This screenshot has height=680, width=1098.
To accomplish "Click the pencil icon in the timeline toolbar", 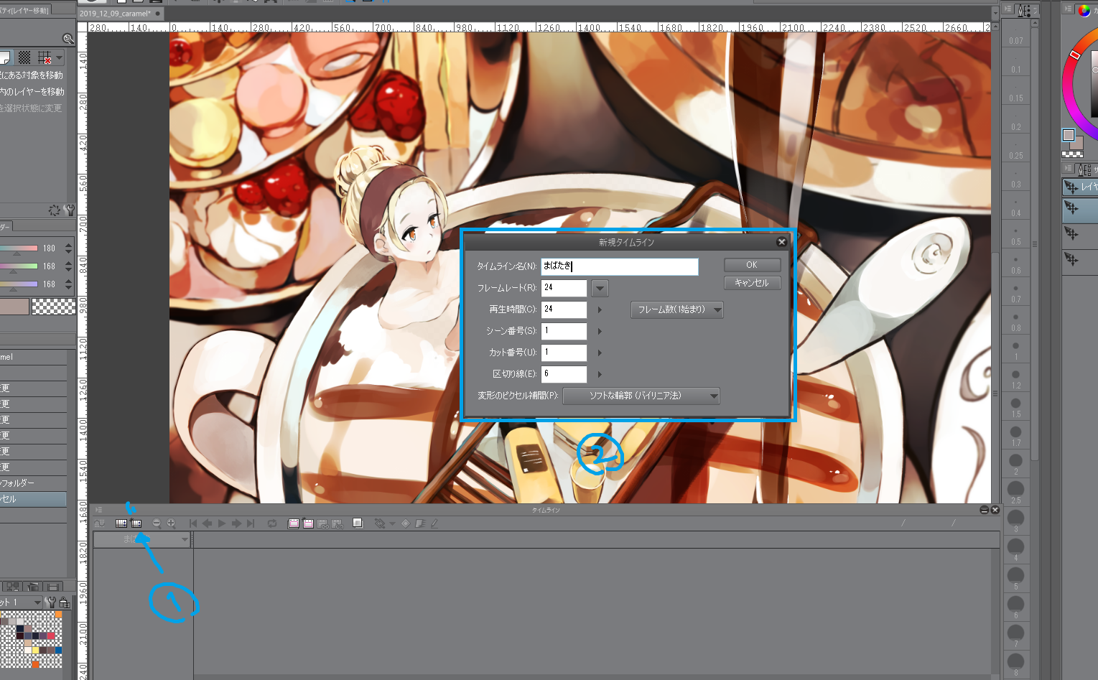I will (434, 523).
